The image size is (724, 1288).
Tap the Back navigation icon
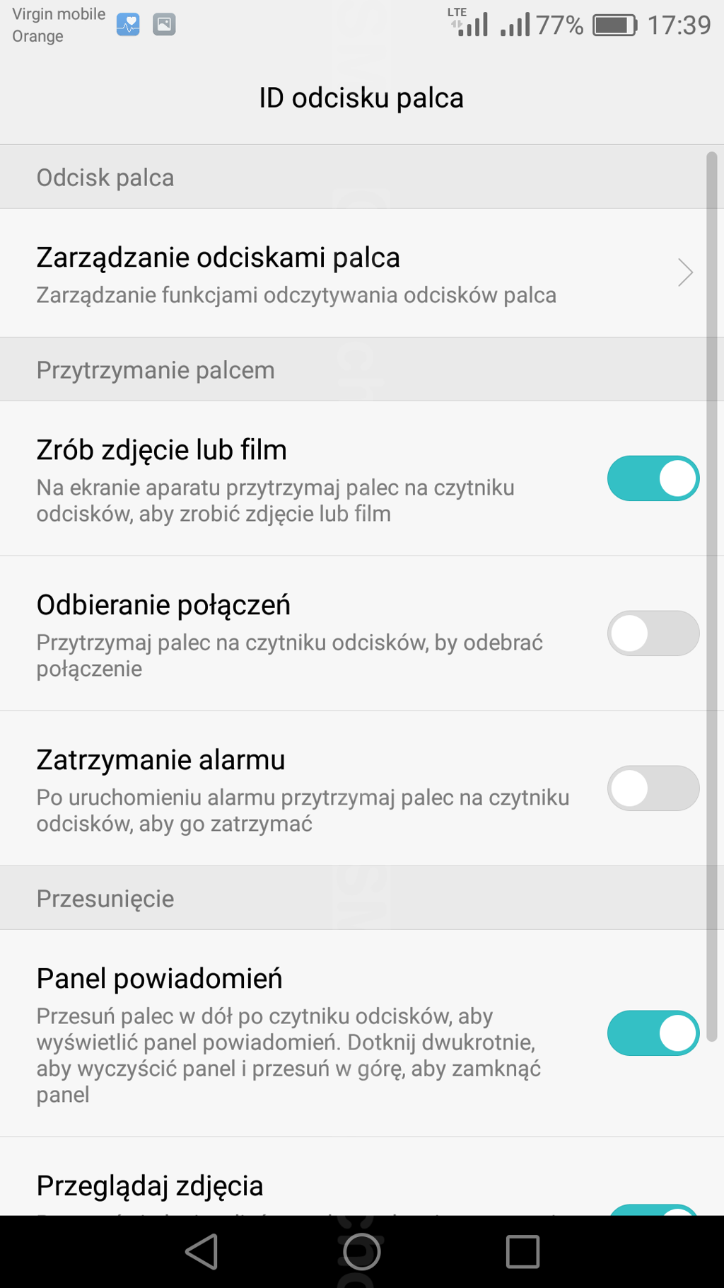pos(202,1251)
